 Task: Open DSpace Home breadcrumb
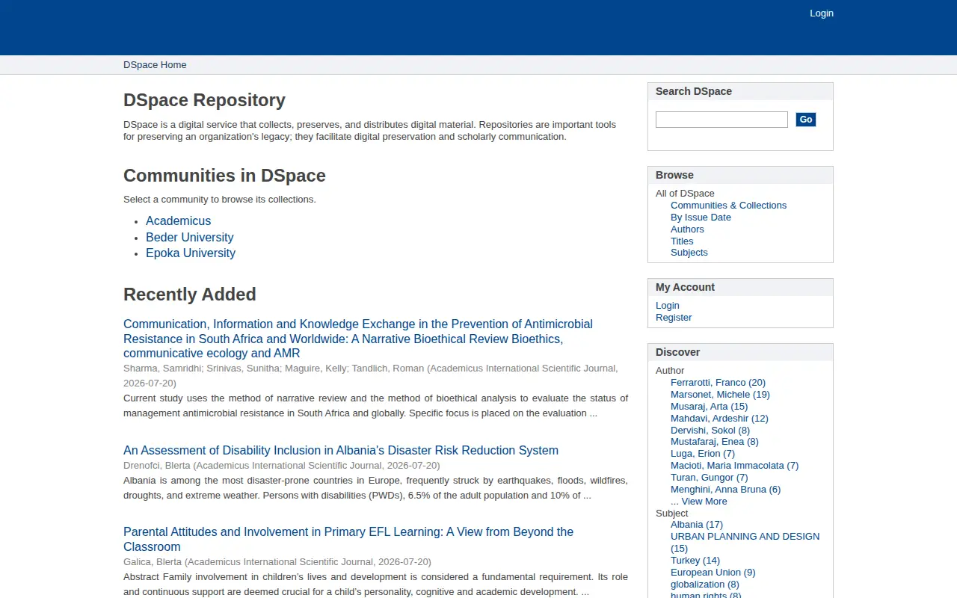tap(155, 65)
